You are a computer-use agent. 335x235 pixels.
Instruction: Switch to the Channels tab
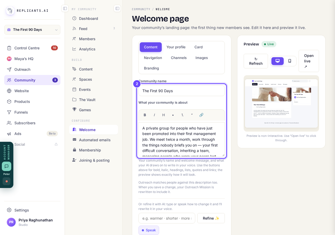click(x=179, y=58)
